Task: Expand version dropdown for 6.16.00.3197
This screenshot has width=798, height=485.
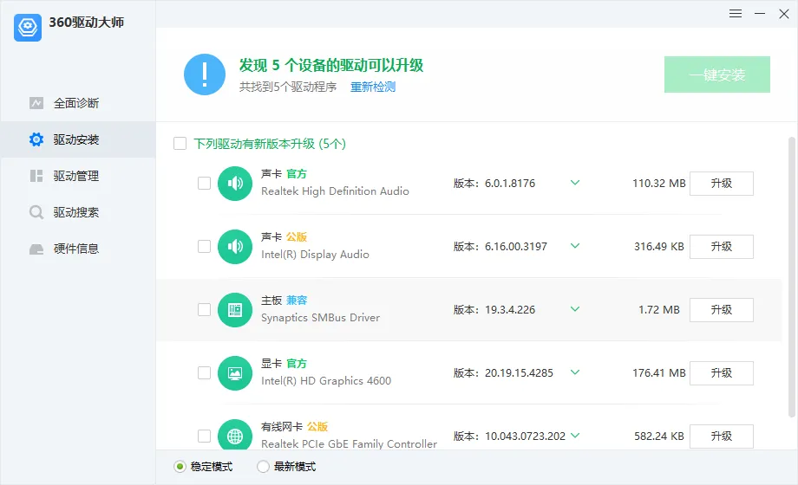Action: 575,246
